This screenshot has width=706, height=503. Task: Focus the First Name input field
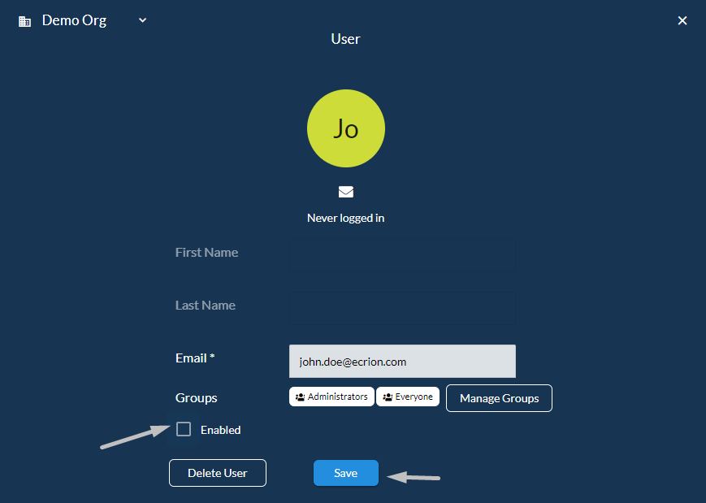click(402, 255)
